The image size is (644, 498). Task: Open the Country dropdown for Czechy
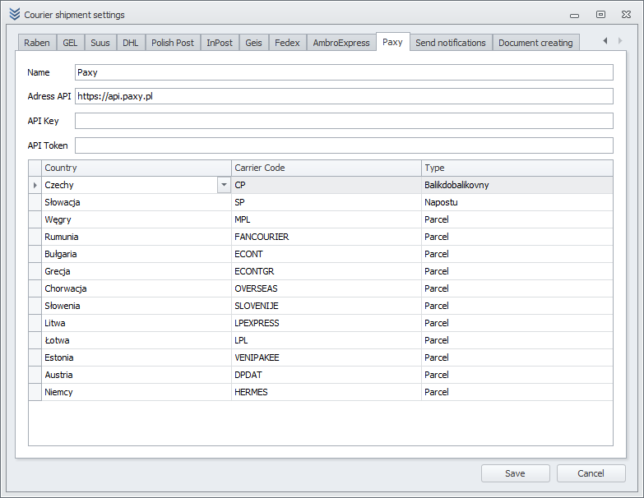tap(224, 185)
